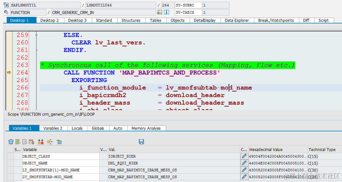The image size is (342, 182).
Task: Open the DetailDisplay tab
Action: tap(204, 20)
